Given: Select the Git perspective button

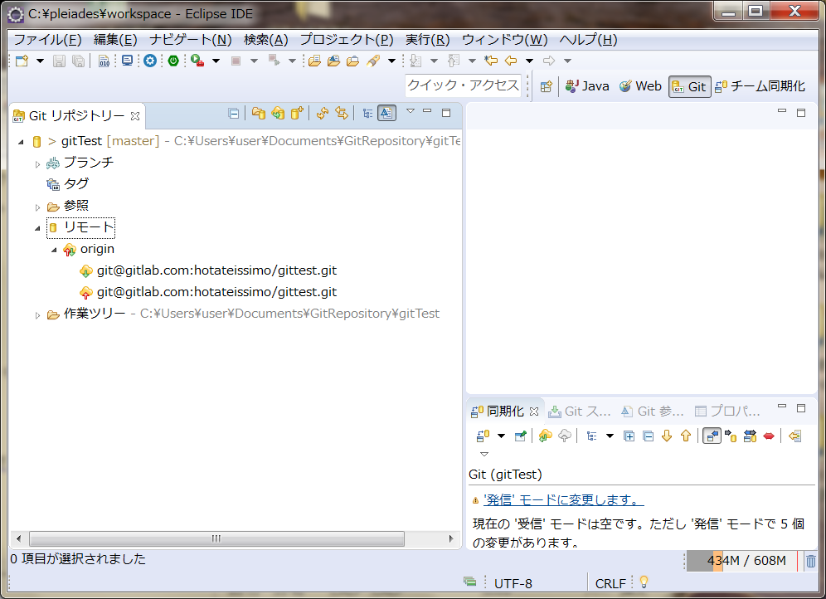Looking at the screenshot, I should [689, 86].
